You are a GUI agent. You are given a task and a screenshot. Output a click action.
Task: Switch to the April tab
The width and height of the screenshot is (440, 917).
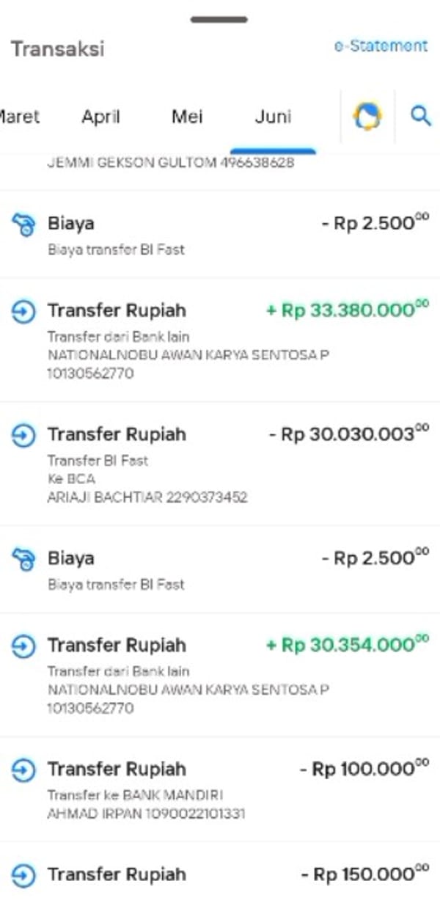[x=100, y=117]
